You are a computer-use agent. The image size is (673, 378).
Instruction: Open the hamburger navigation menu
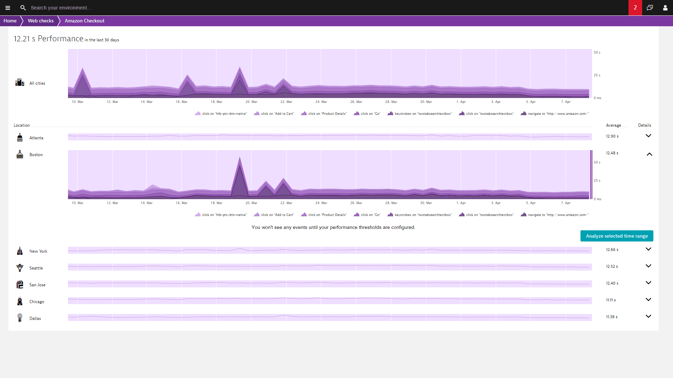[8, 8]
